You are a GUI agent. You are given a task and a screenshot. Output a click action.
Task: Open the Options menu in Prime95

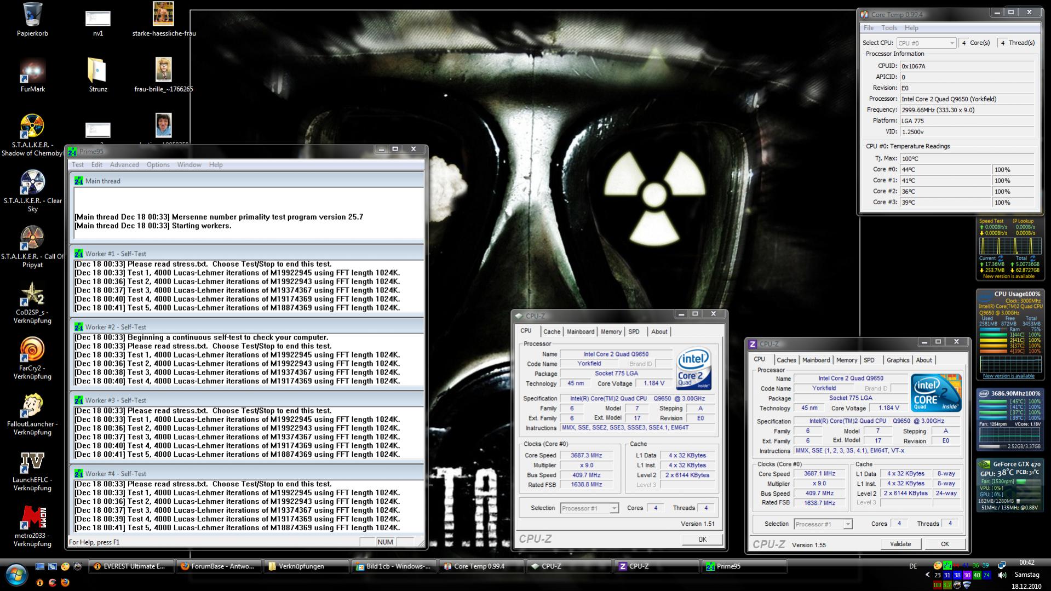point(158,164)
